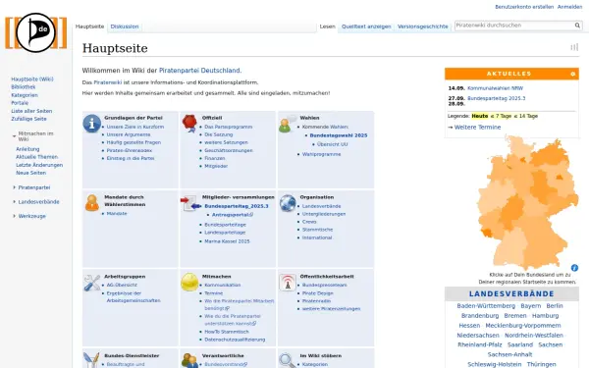
Task: Open Kommunikation link under Mitmachen
Action: 223,285
